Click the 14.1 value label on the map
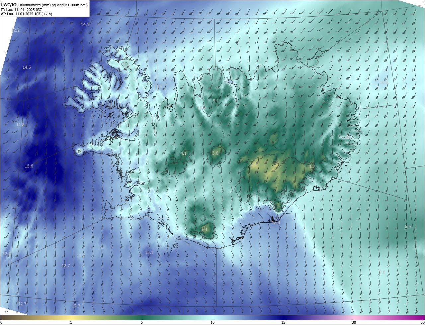This screenshot has width=425, height=325. pyautogui.click(x=85, y=25)
